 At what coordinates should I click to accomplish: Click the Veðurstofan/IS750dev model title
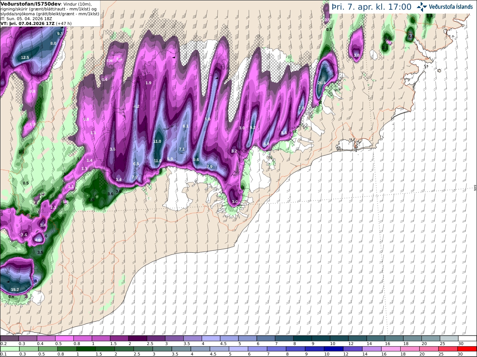(28, 4)
